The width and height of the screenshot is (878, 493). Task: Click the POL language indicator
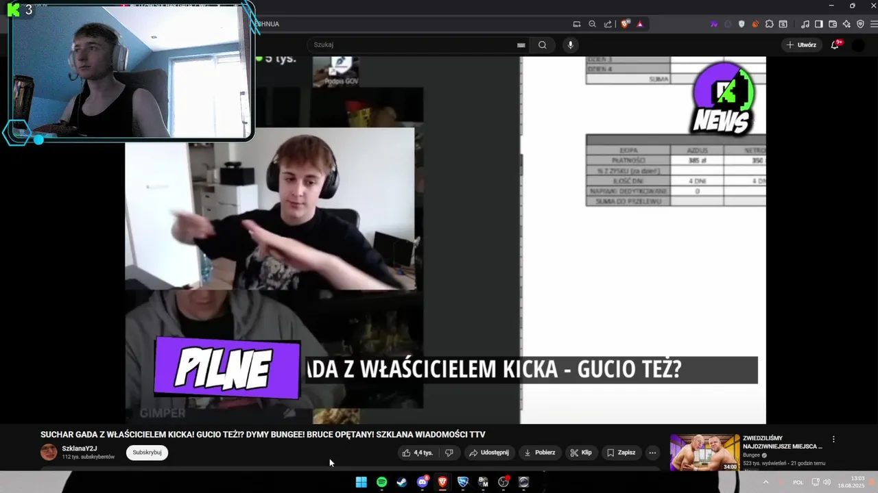tap(798, 482)
